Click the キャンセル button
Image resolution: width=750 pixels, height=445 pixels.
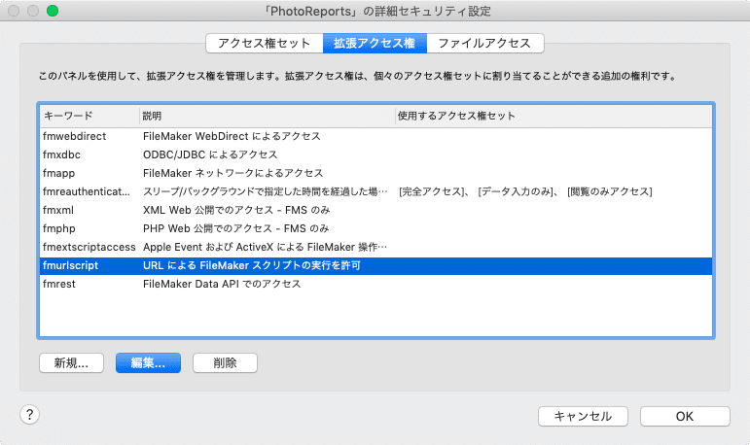click(583, 416)
